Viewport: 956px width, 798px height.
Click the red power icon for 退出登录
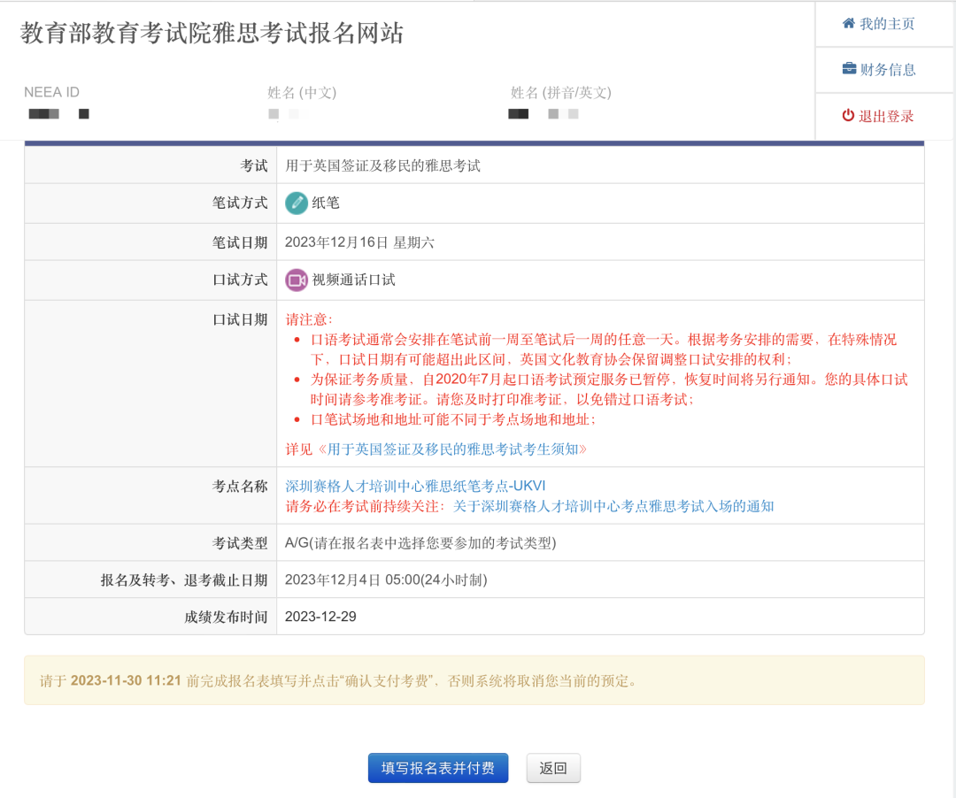tap(848, 116)
